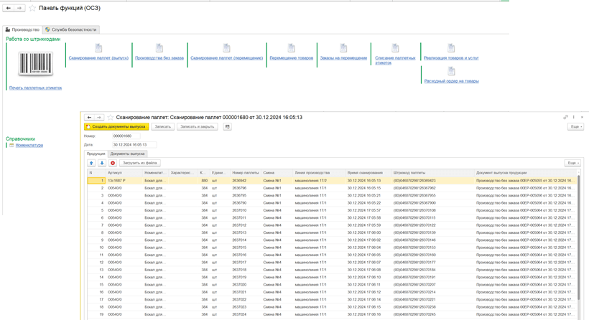The width and height of the screenshot is (589, 320).
Task: Add Панель функций to favorites with the star
Action: coord(32,8)
